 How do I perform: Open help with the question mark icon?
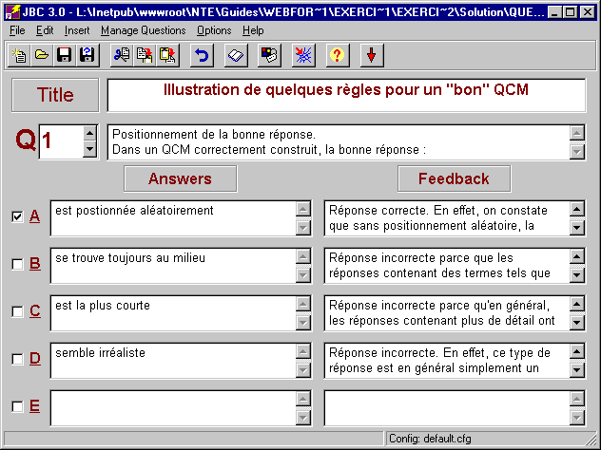pos(335,55)
